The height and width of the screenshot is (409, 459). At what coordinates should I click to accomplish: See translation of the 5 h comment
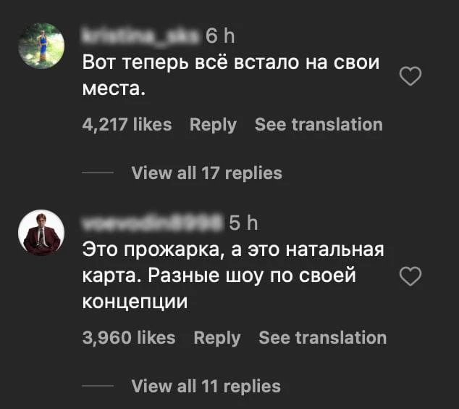coord(323,338)
